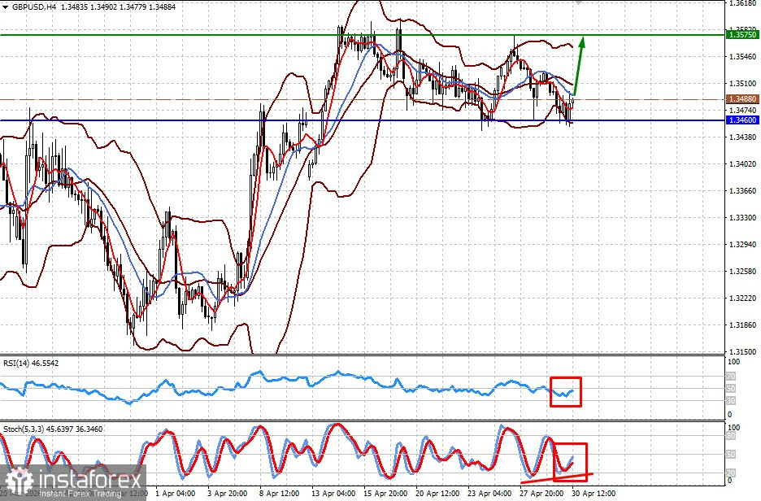Screen dimensions: 761x501
Task: Select OHLC values 1.34835 1.34902 1.34779 1.34884
Action: coord(119,7)
